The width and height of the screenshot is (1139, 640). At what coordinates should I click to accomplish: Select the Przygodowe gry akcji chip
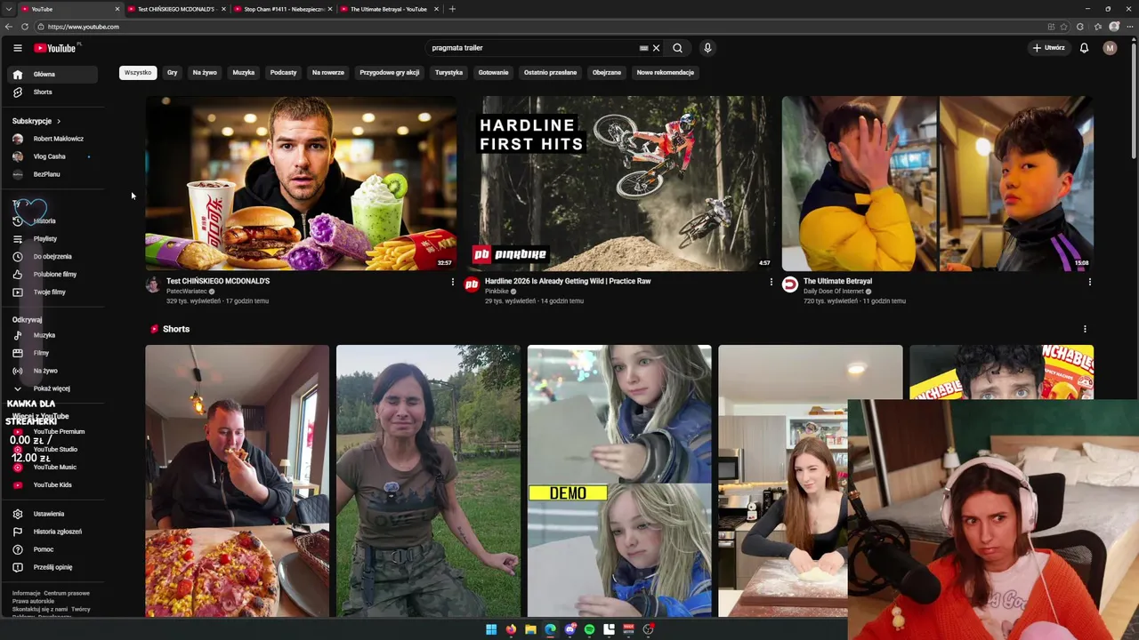point(389,73)
